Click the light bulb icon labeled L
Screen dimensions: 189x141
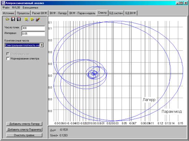point(26,20)
